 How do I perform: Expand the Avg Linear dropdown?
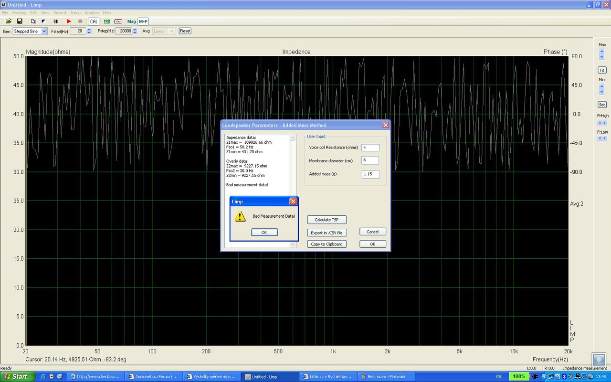[x=172, y=31]
